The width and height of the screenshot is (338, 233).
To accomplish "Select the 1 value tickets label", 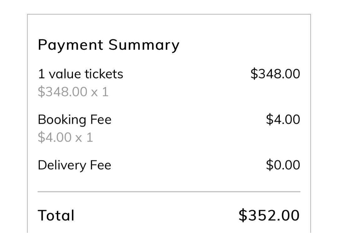I will click(80, 74).
